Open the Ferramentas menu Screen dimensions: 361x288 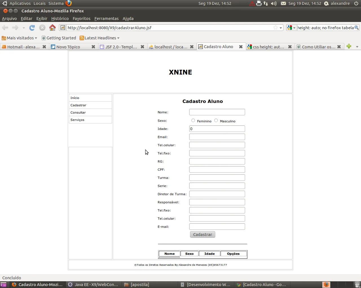pos(106,19)
